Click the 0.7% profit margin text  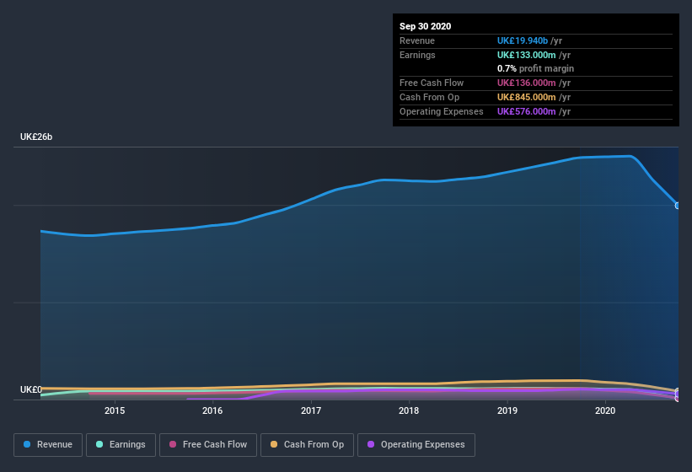(x=535, y=68)
